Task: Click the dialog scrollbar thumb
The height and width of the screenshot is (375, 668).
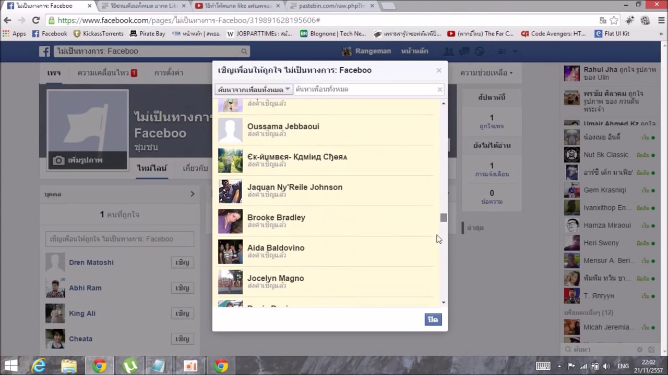Action: 444,218
